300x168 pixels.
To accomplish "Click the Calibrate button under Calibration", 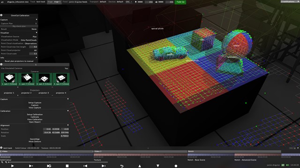I will click(35, 117).
